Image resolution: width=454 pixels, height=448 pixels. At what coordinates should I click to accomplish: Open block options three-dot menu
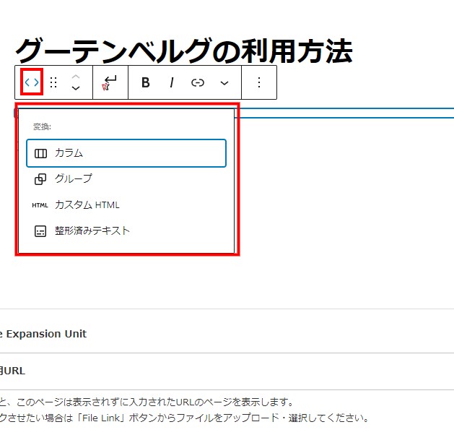tap(259, 82)
